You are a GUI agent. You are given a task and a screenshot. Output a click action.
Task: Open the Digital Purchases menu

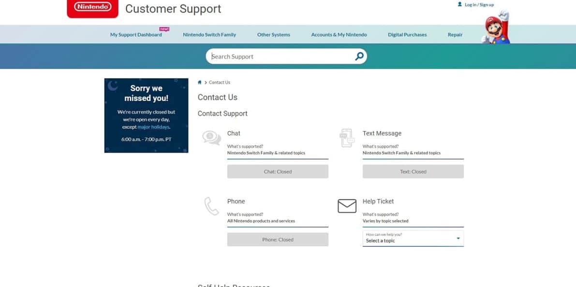click(407, 35)
